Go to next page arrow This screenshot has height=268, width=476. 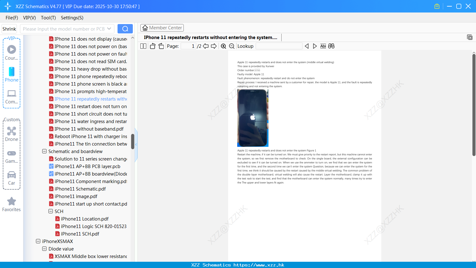[214, 46]
